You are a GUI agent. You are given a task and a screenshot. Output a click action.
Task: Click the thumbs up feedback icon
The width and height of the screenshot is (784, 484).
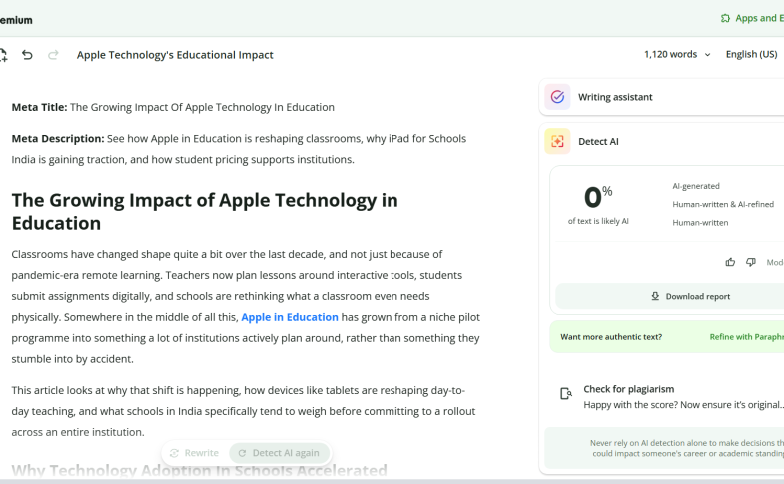click(x=730, y=262)
